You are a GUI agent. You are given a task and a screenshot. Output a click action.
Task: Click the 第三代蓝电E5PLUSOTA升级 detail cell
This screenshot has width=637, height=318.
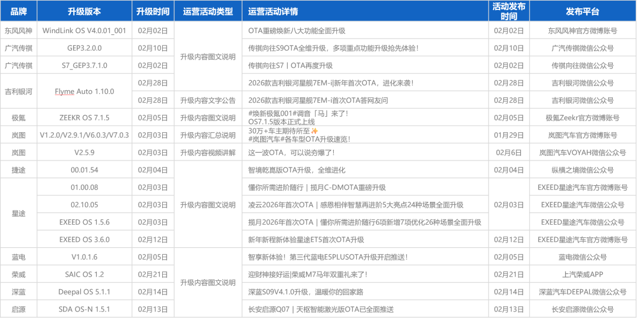(x=365, y=257)
